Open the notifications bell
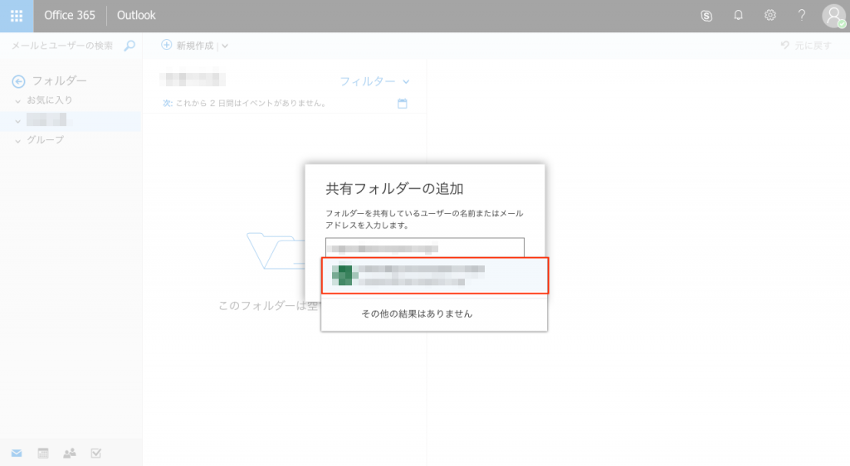 pyautogui.click(x=738, y=16)
